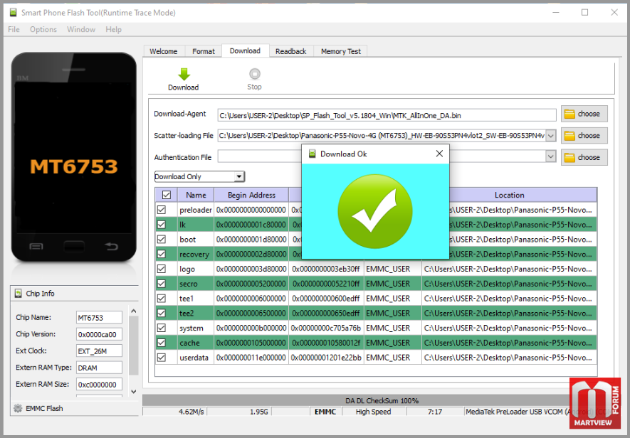The width and height of the screenshot is (630, 438).
Task: Click the logo end address 0x0000000003eb30ff
Action: coord(326,269)
